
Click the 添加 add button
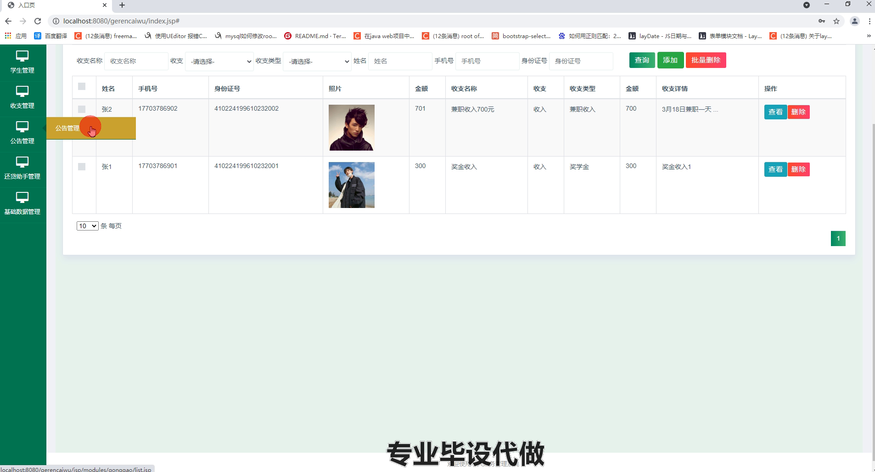pos(670,60)
